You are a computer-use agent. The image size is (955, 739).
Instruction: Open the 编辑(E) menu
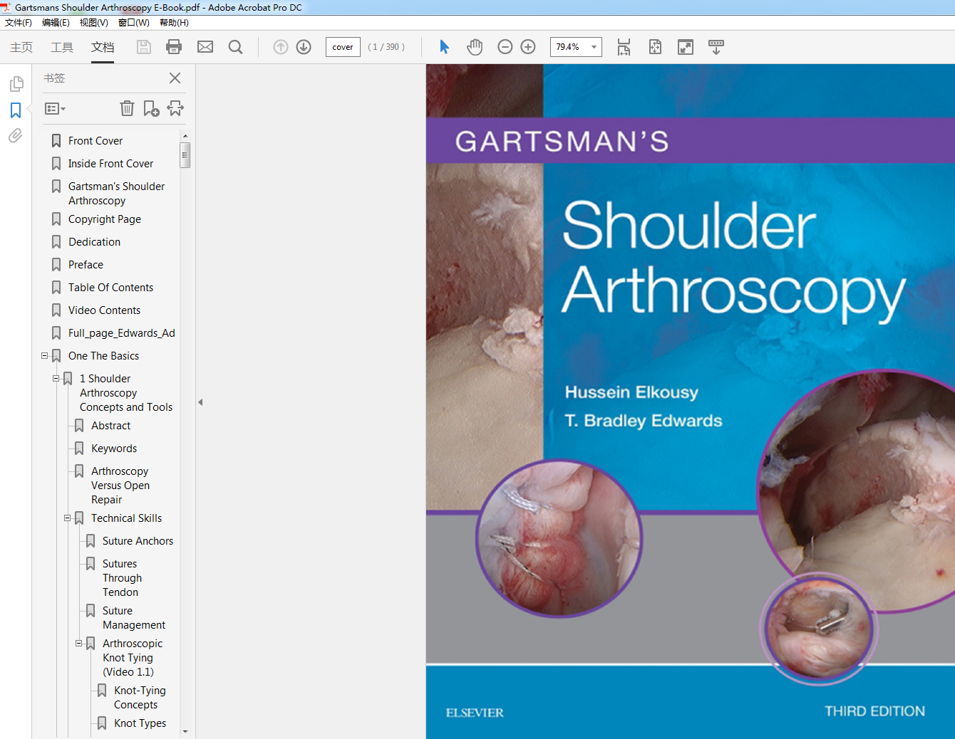coord(56,23)
